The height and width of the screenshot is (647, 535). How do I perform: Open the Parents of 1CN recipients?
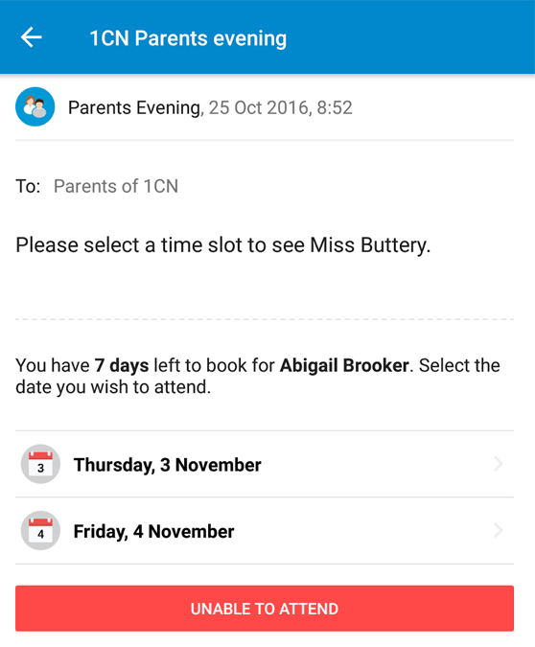pos(116,186)
